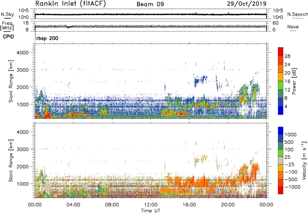This screenshot has height=213, width=308.
Task: Click the red bottom of the velocity colorbar
Action: [281, 190]
